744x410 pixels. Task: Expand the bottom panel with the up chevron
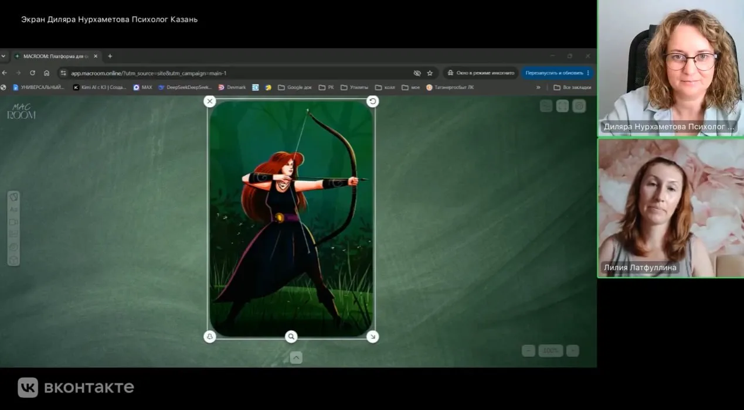(296, 357)
